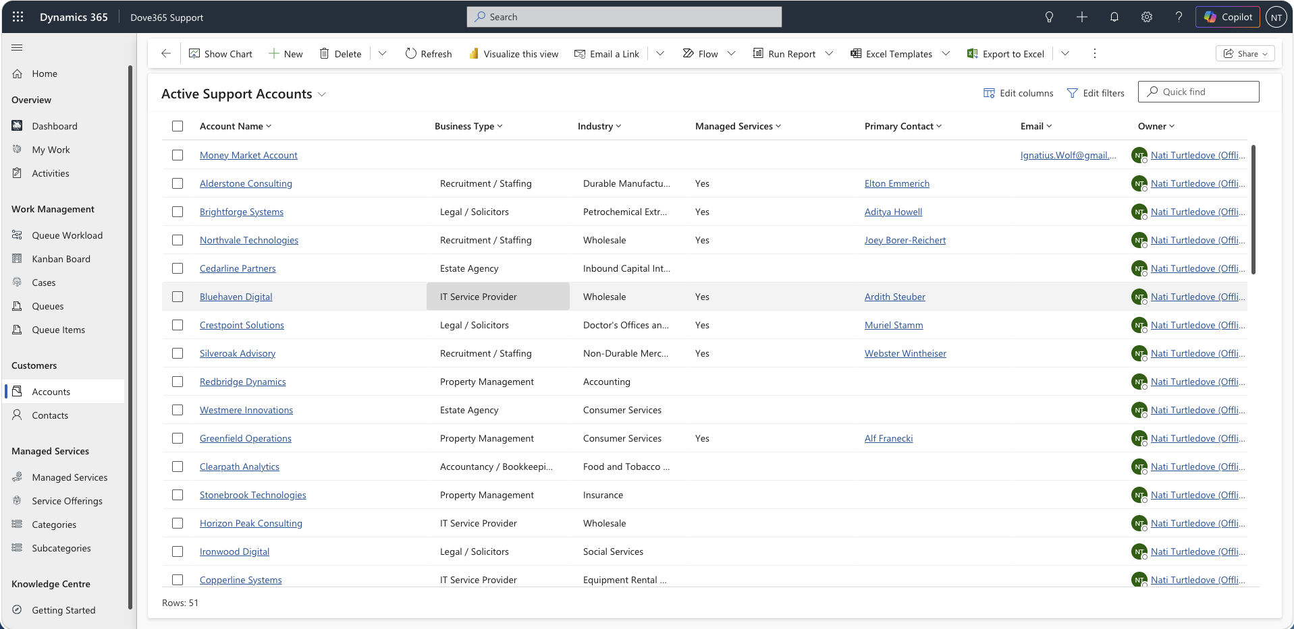The height and width of the screenshot is (629, 1294).
Task: Expand the Flow menu chevron
Action: (731, 53)
